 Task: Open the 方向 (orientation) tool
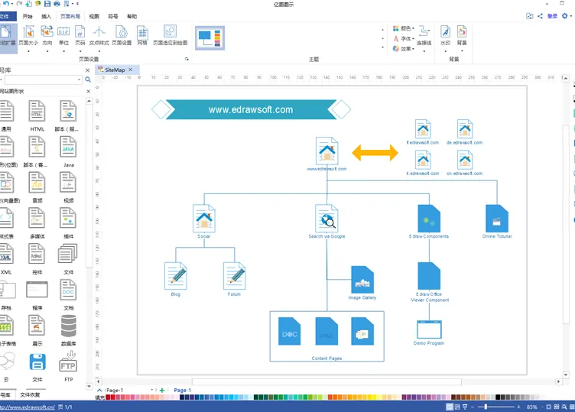pos(47,38)
